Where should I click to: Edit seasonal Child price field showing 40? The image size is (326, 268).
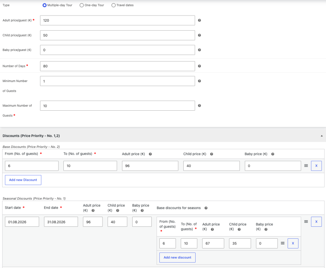click(x=117, y=222)
